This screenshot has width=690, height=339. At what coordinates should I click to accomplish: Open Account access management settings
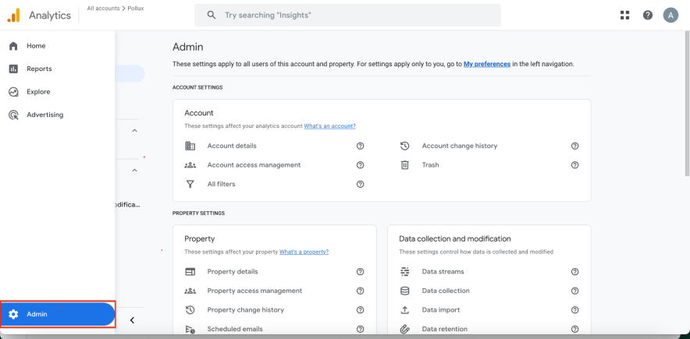[x=254, y=165]
